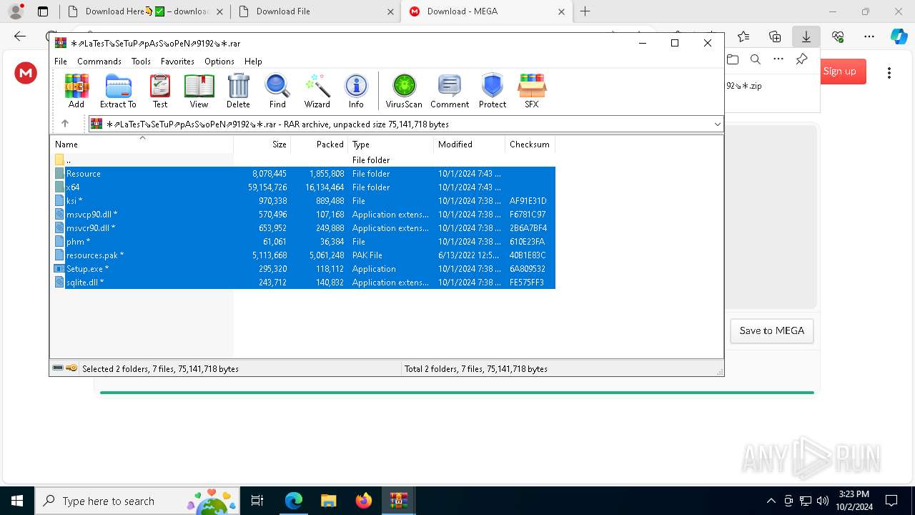Click the key password icon in status bar
The image size is (915, 515).
click(x=71, y=368)
